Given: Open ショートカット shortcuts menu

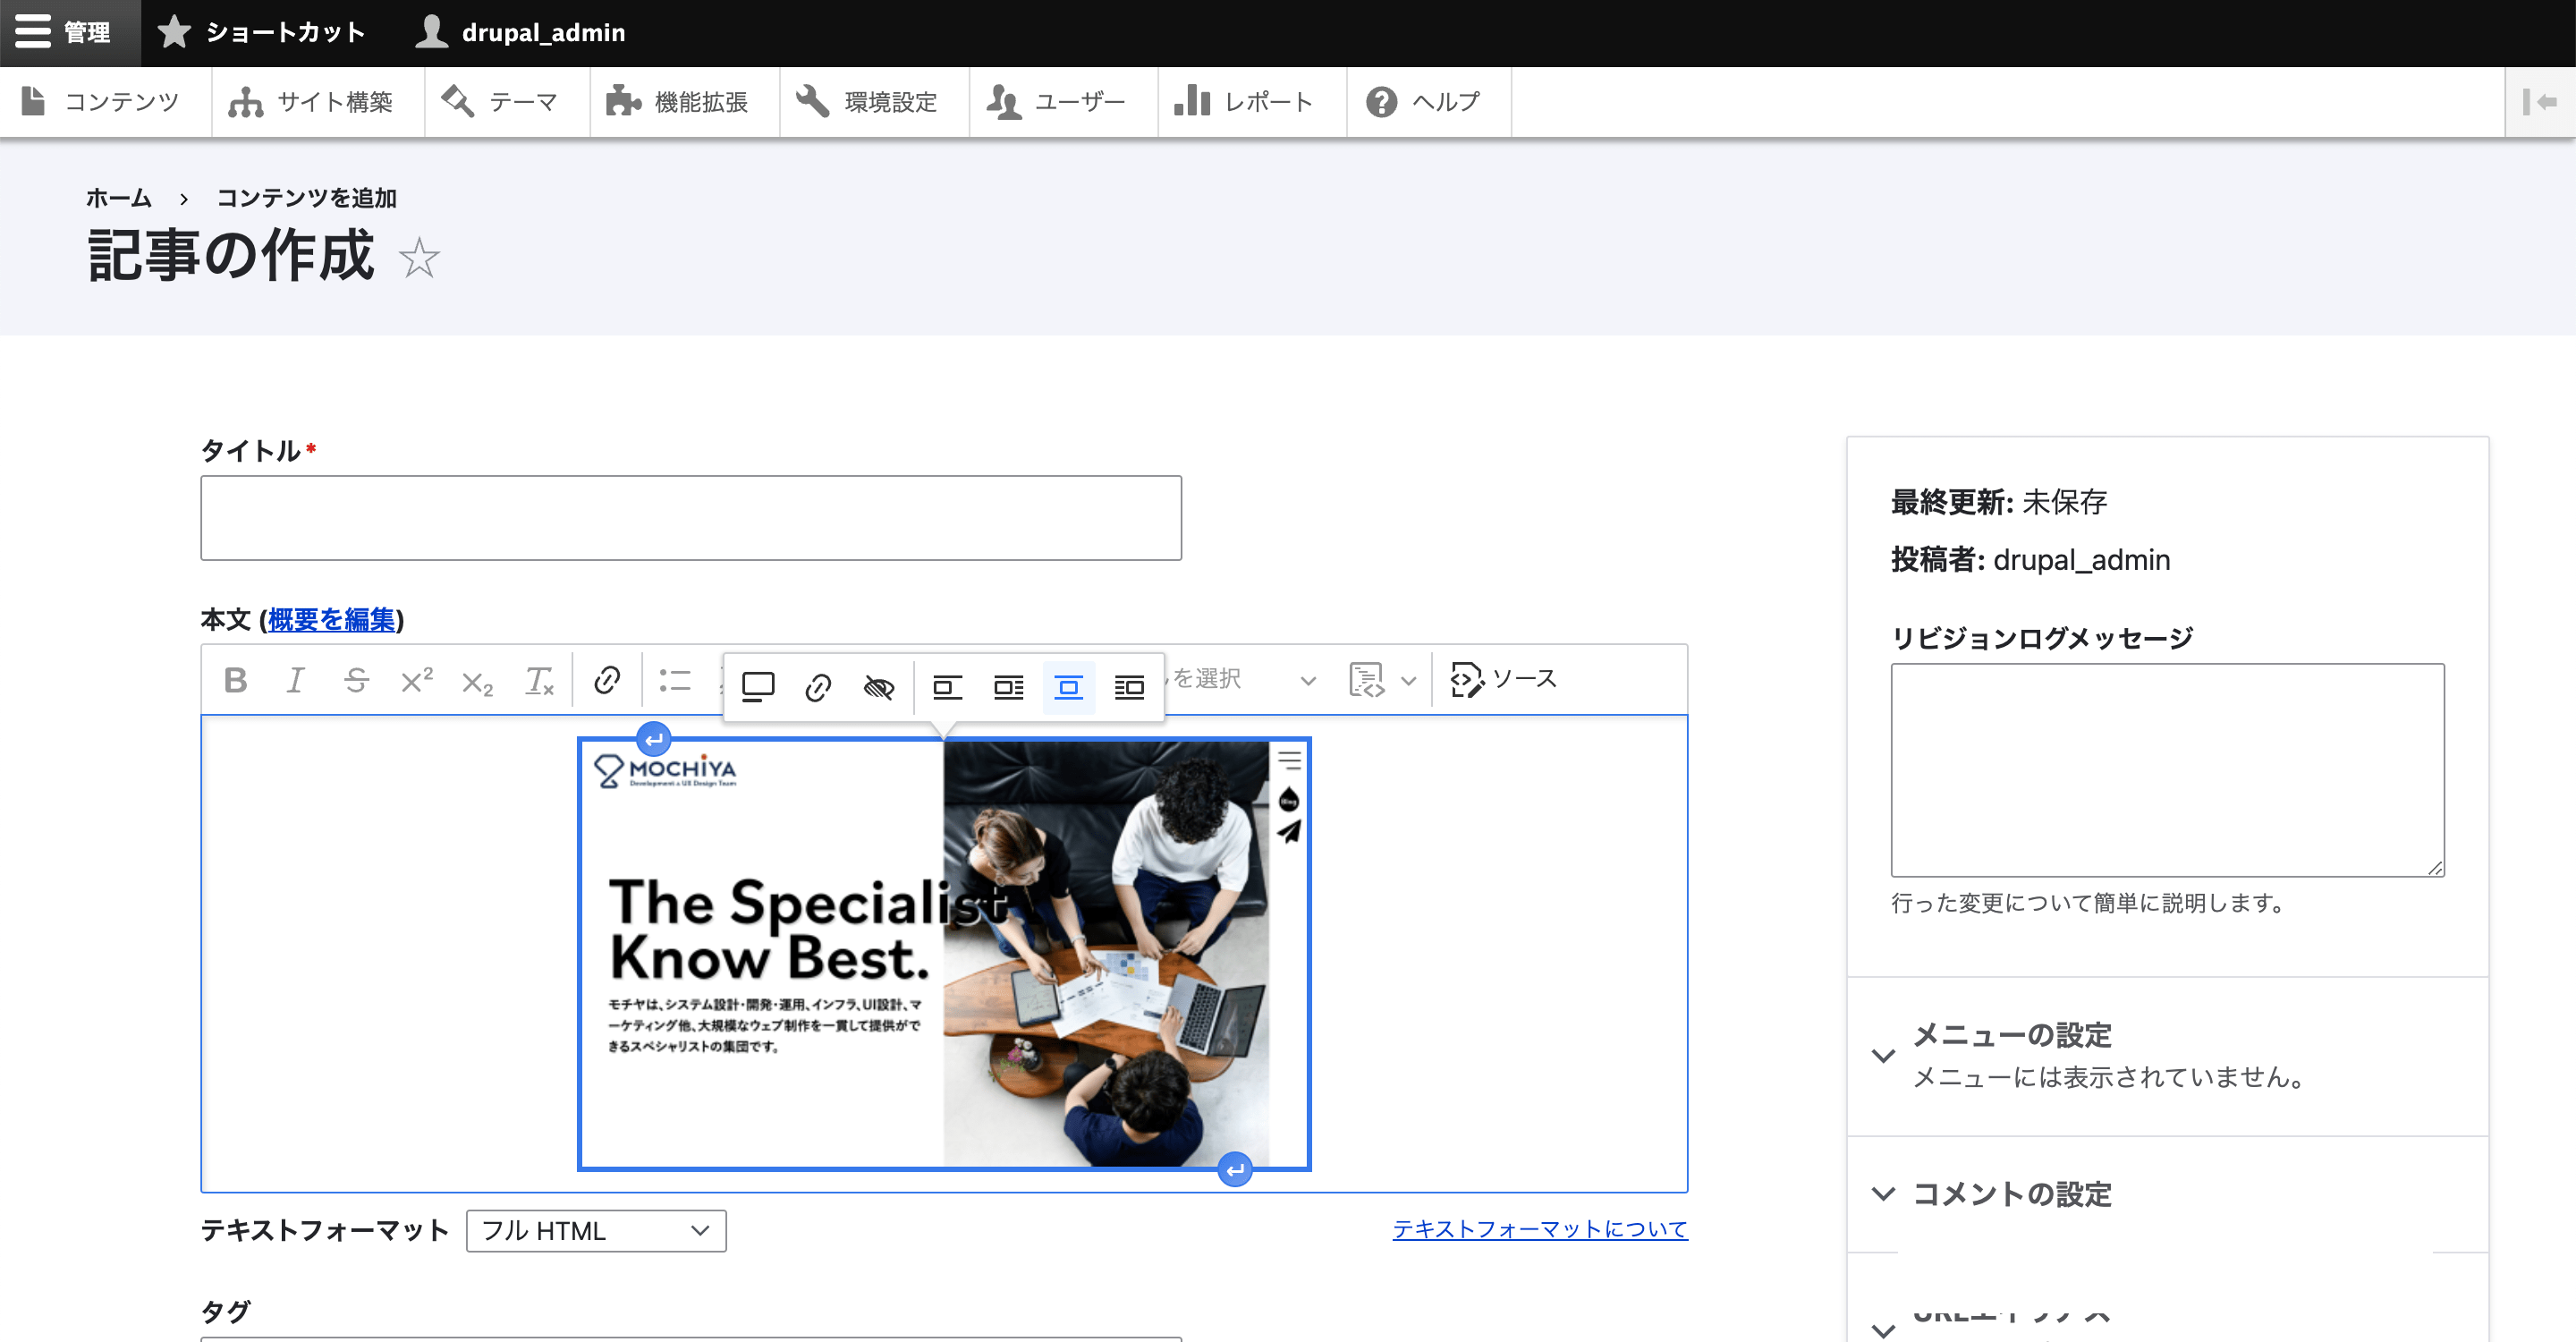Looking at the screenshot, I should click(263, 32).
